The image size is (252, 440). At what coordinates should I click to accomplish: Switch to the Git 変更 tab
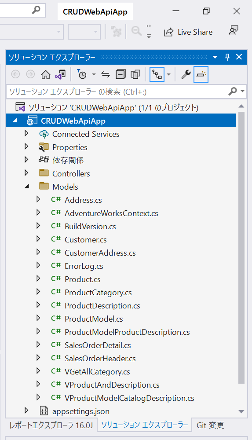pyautogui.click(x=210, y=425)
